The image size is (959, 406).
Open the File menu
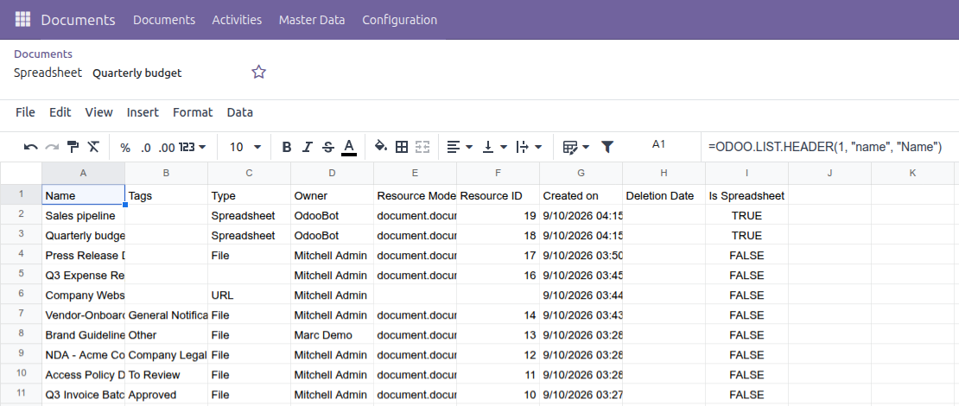point(25,112)
